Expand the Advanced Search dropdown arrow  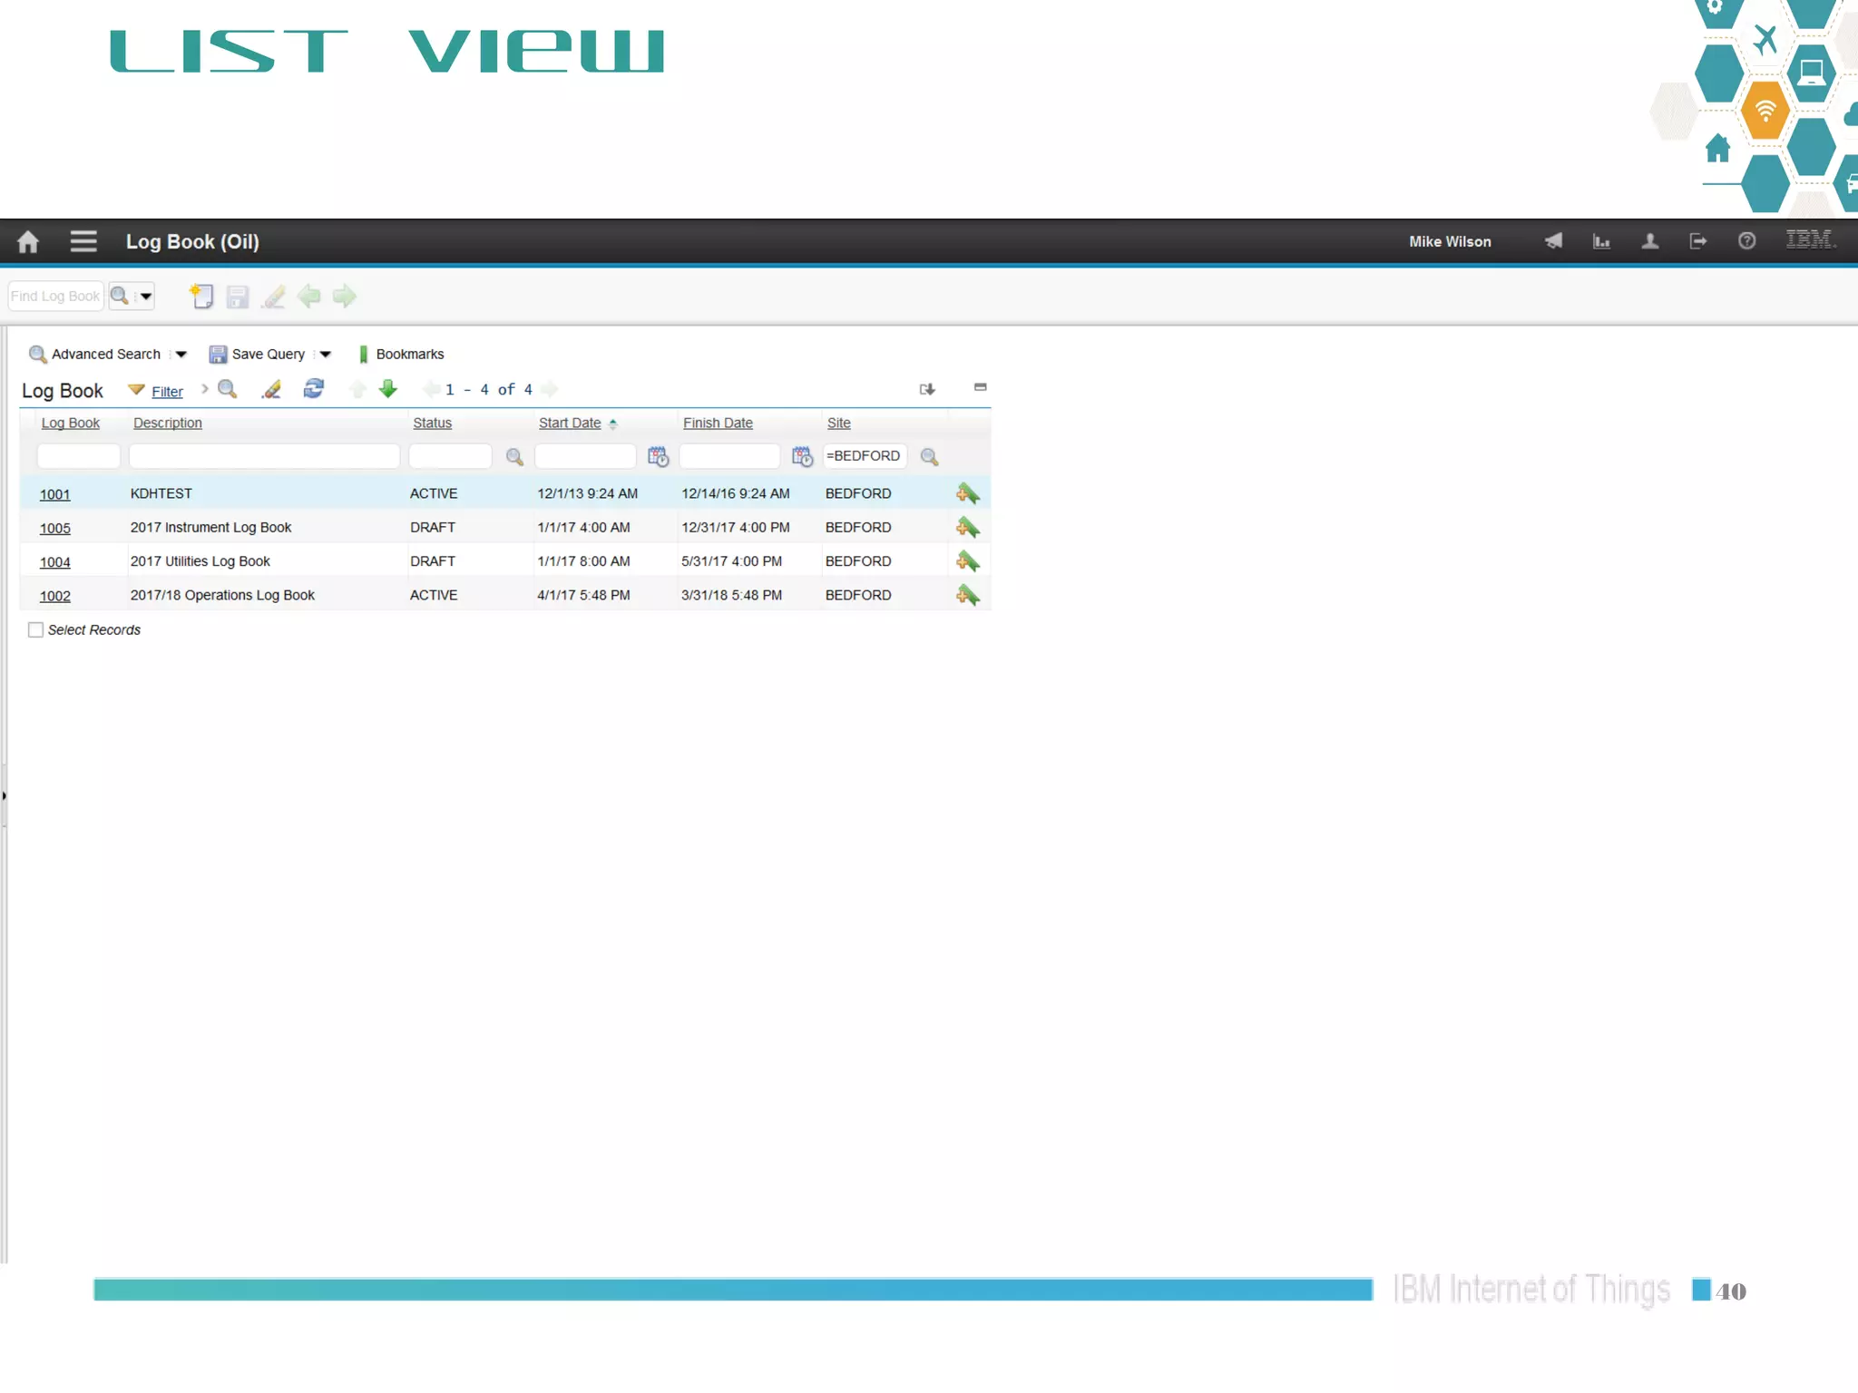coord(181,355)
